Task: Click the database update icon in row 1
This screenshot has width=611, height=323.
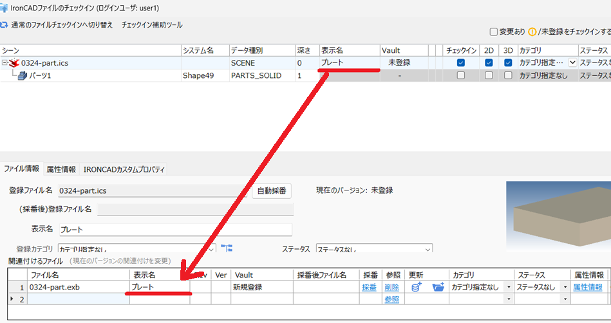Action: 416,287
